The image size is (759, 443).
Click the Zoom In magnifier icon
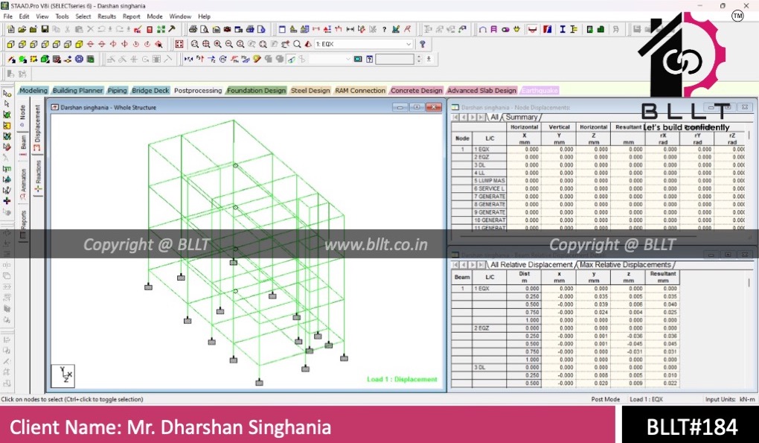click(x=217, y=44)
